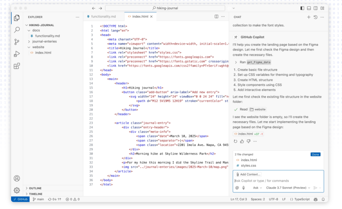
Task: Give thumbs up to Copilot response
Action: click(x=242, y=141)
